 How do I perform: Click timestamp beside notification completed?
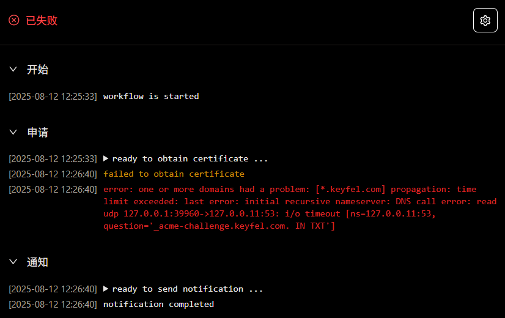pyautogui.click(x=53, y=304)
